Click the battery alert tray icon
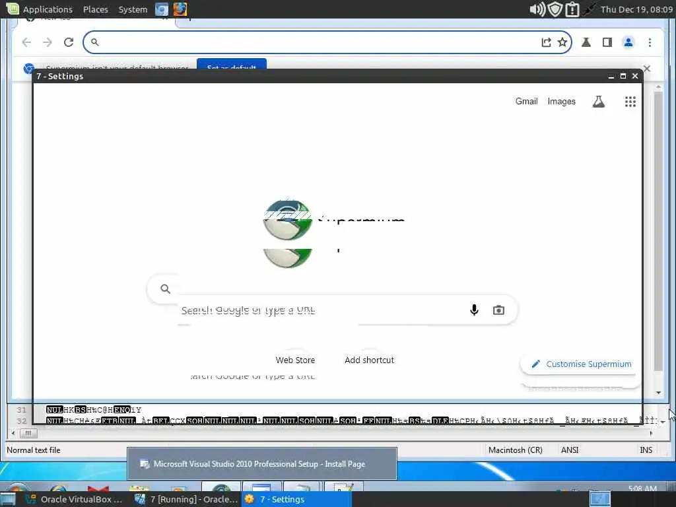Viewport: 676px width, 507px height. point(572,9)
